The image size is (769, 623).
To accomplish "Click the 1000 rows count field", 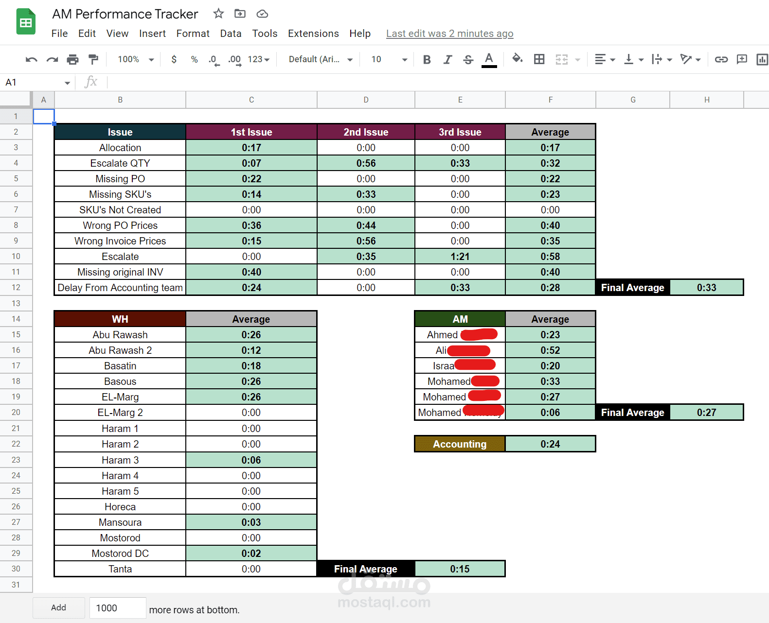I will [x=118, y=608].
